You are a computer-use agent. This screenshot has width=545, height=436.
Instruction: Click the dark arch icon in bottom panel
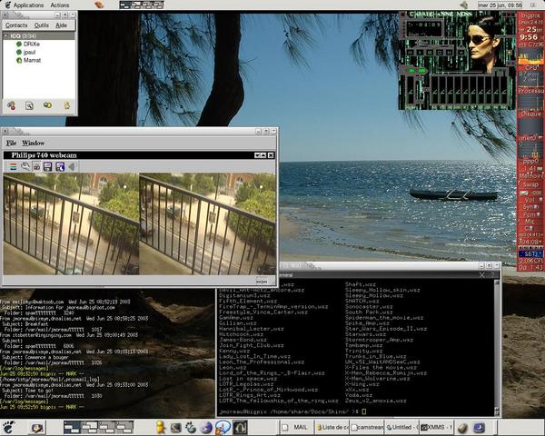[x=240, y=427]
